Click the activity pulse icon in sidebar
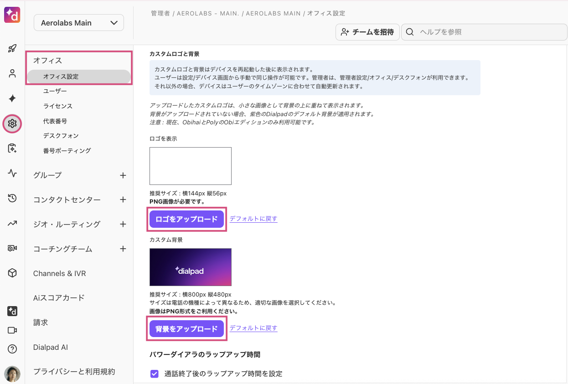Viewport: 568px width, 384px height. pyautogui.click(x=12, y=173)
